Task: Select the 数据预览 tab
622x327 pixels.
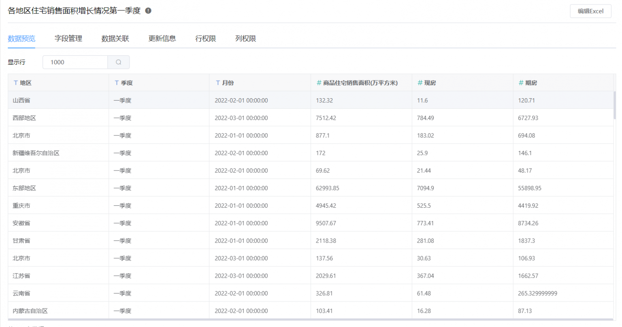Action: (x=21, y=39)
